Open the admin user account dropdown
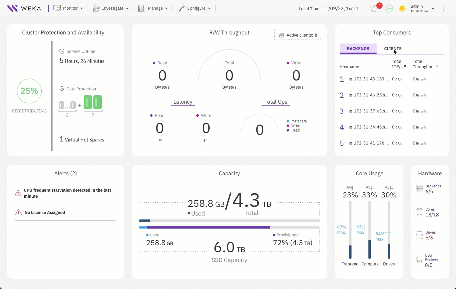Viewport: 456px width, 289px height. [422, 8]
